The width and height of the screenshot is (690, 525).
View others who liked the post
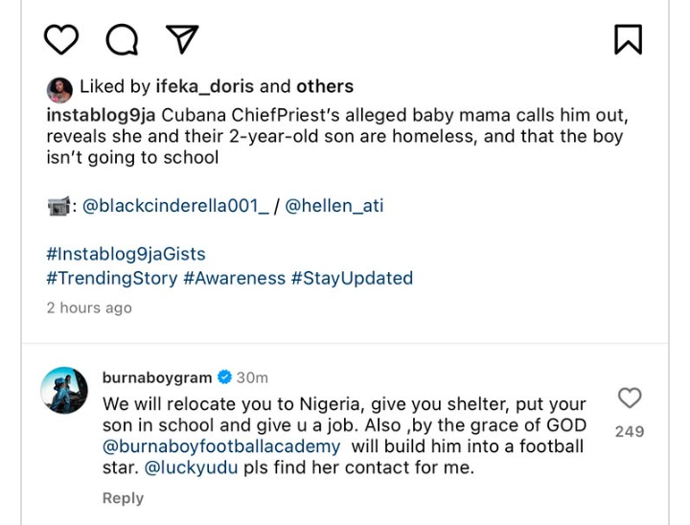(x=324, y=87)
